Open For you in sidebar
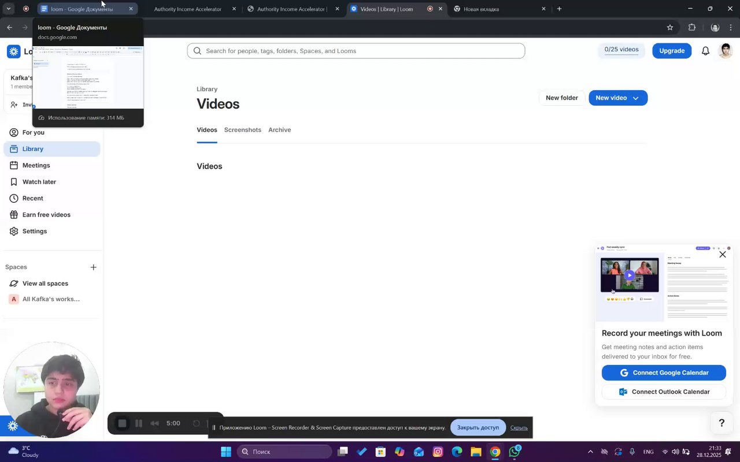Viewport: 740px width, 462px height. [x=52, y=132]
